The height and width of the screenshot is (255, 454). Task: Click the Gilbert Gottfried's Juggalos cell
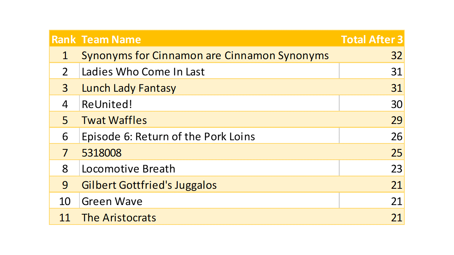tap(149, 185)
